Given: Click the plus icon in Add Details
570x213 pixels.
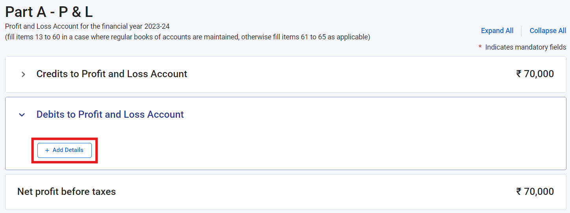Looking at the screenshot, I should tap(47, 150).
